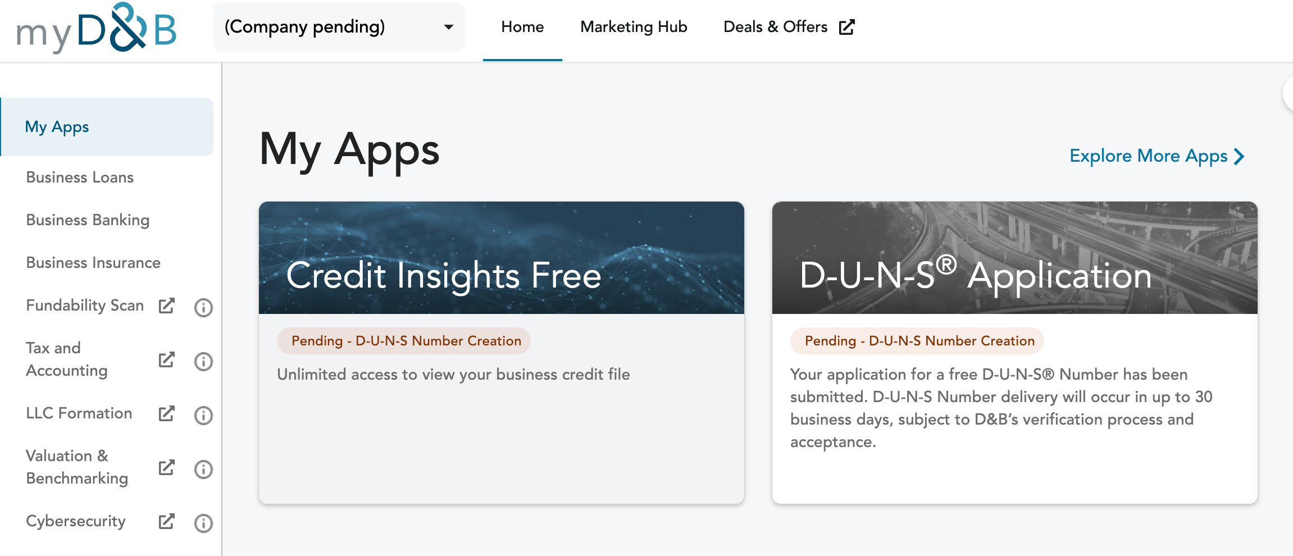Open Valuation & Benchmarking external link icon
Image resolution: width=1293 pixels, height=556 pixels.
pos(166,468)
